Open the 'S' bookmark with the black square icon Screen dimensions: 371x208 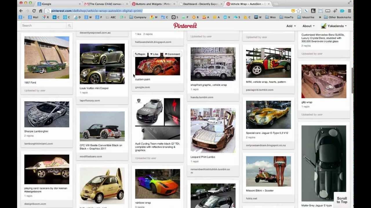click(175, 17)
